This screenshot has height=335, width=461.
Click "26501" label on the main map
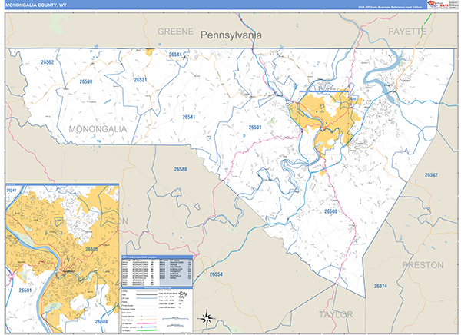[255, 128]
